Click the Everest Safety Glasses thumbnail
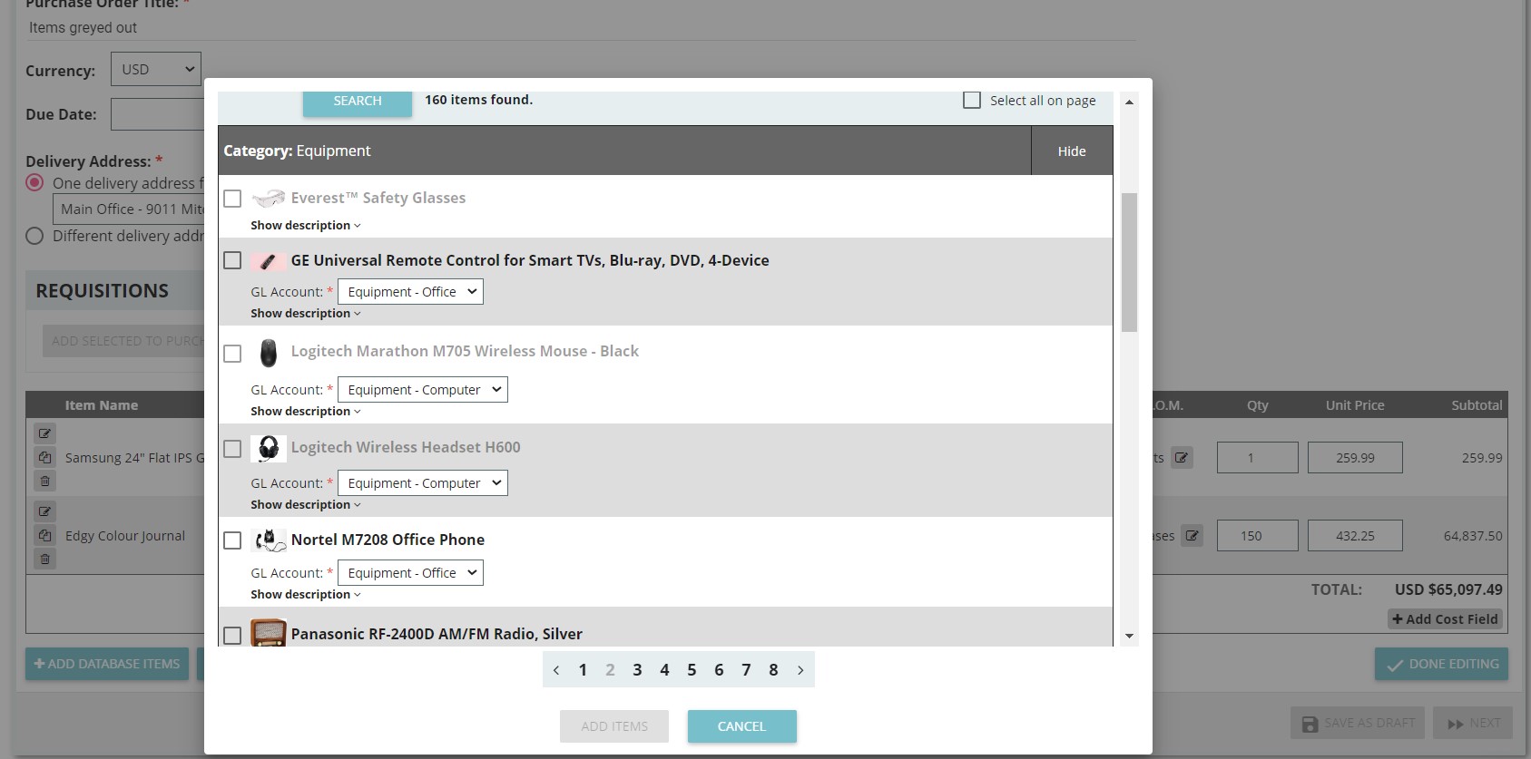The height and width of the screenshot is (759, 1531). click(x=269, y=199)
